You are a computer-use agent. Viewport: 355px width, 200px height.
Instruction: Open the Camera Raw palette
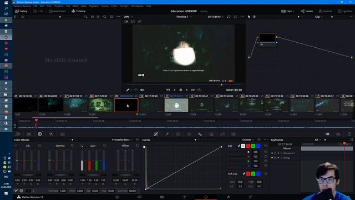point(18,134)
